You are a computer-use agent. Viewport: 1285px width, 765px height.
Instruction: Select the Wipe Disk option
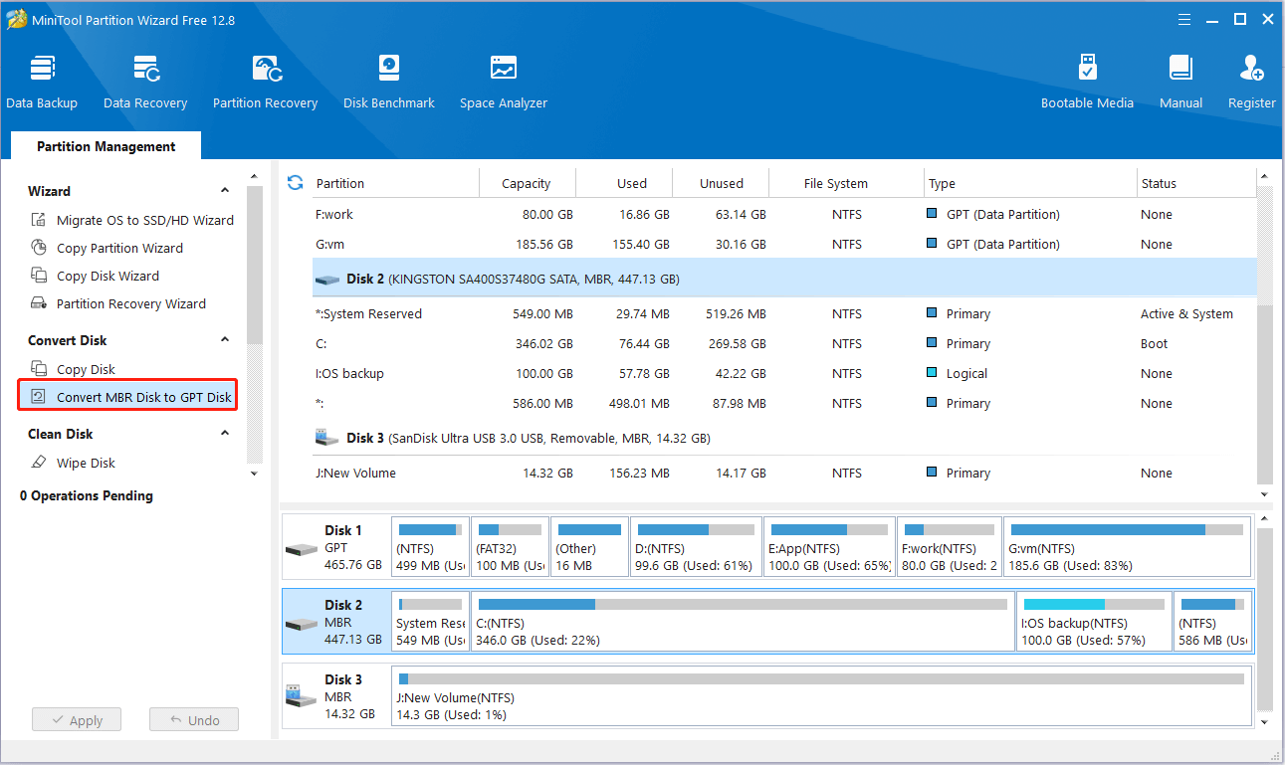86,463
